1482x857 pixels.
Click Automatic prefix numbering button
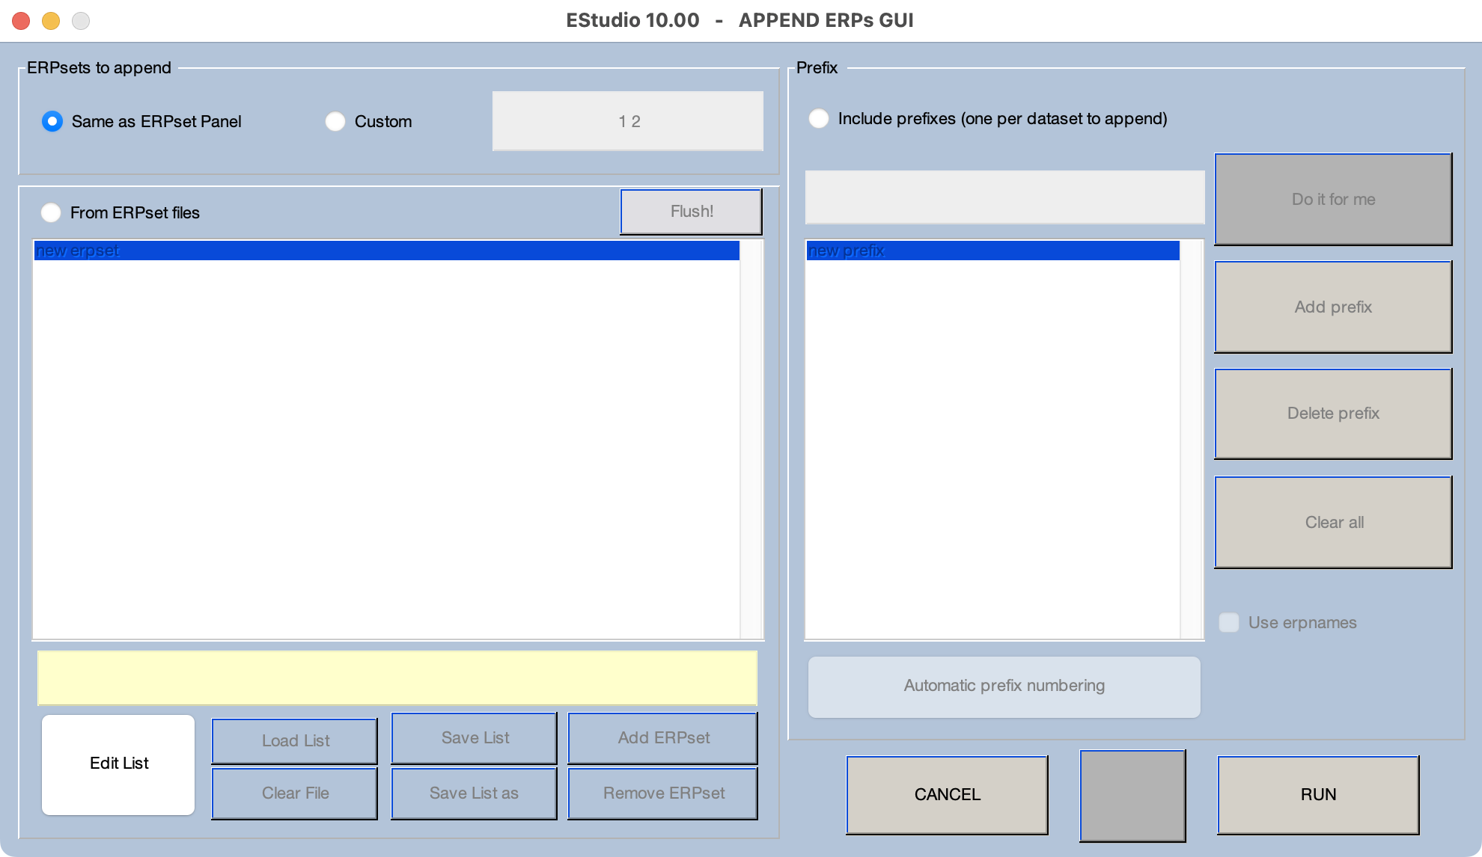[1003, 684]
